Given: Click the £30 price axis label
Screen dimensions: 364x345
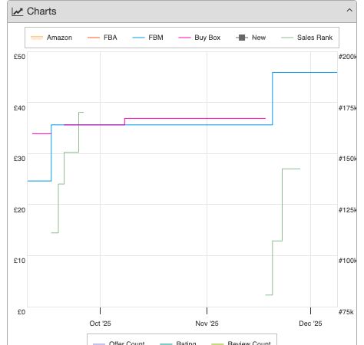Looking at the screenshot, I should [x=19, y=159].
